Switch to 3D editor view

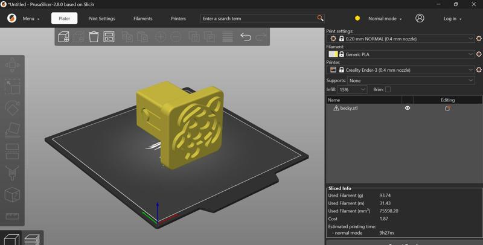point(11,239)
